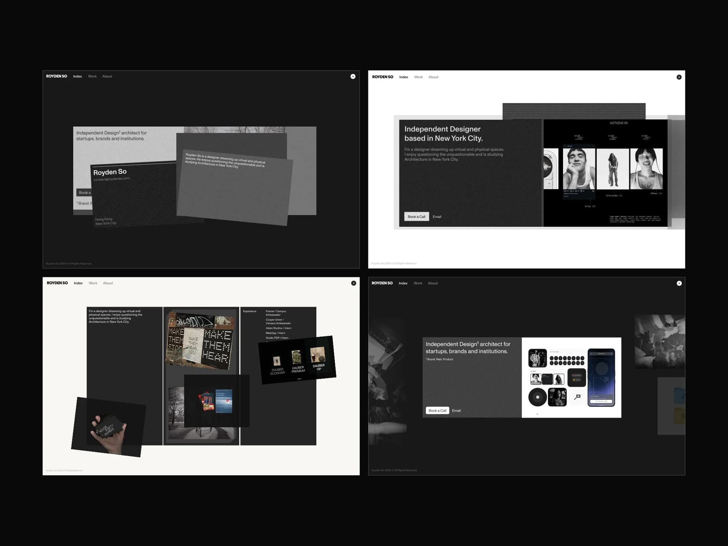
Task: Select Index in the bottom-left mockup nav
Action: 78,283
